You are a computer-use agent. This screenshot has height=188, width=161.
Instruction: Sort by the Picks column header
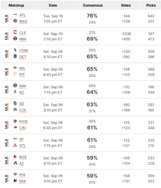151,5
